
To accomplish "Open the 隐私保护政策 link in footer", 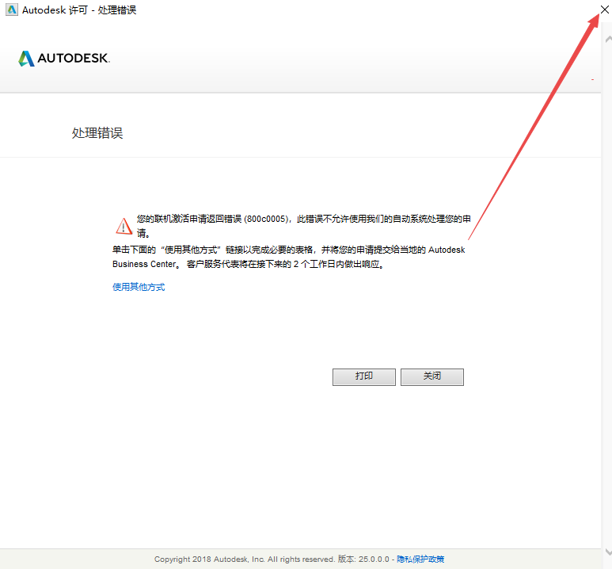I will pyautogui.click(x=420, y=559).
